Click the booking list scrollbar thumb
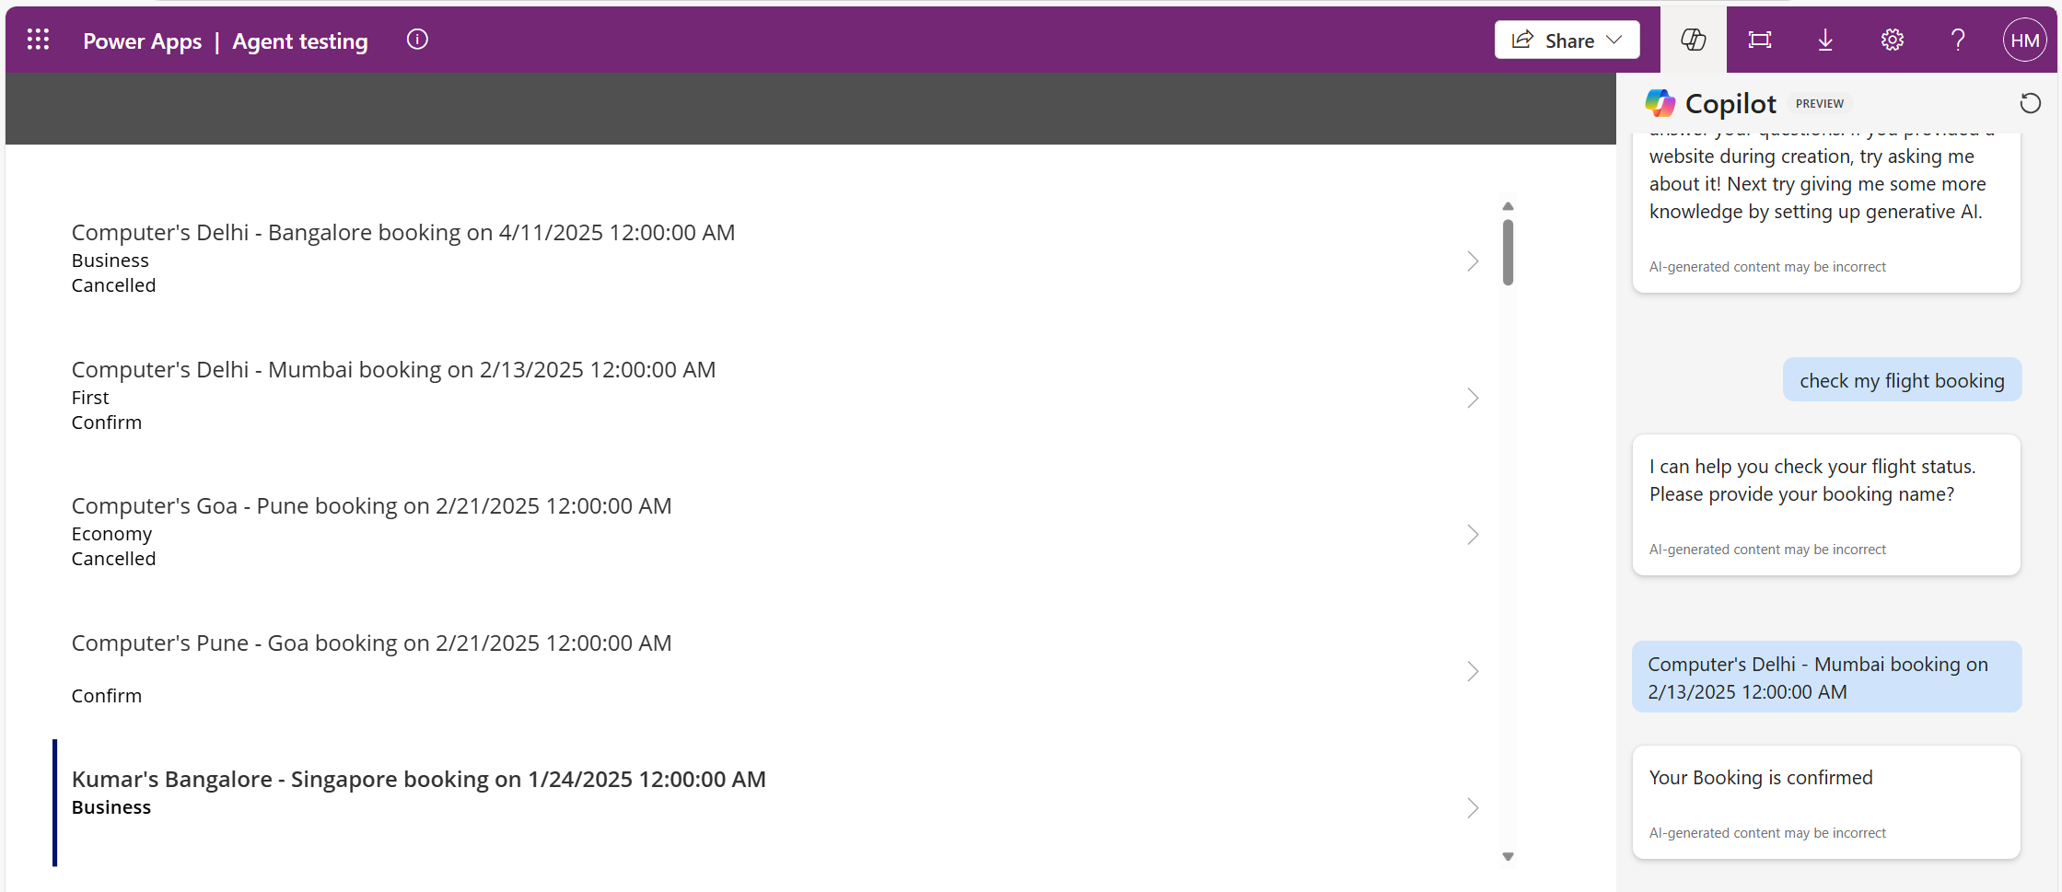The image size is (2062, 892). [x=1508, y=251]
